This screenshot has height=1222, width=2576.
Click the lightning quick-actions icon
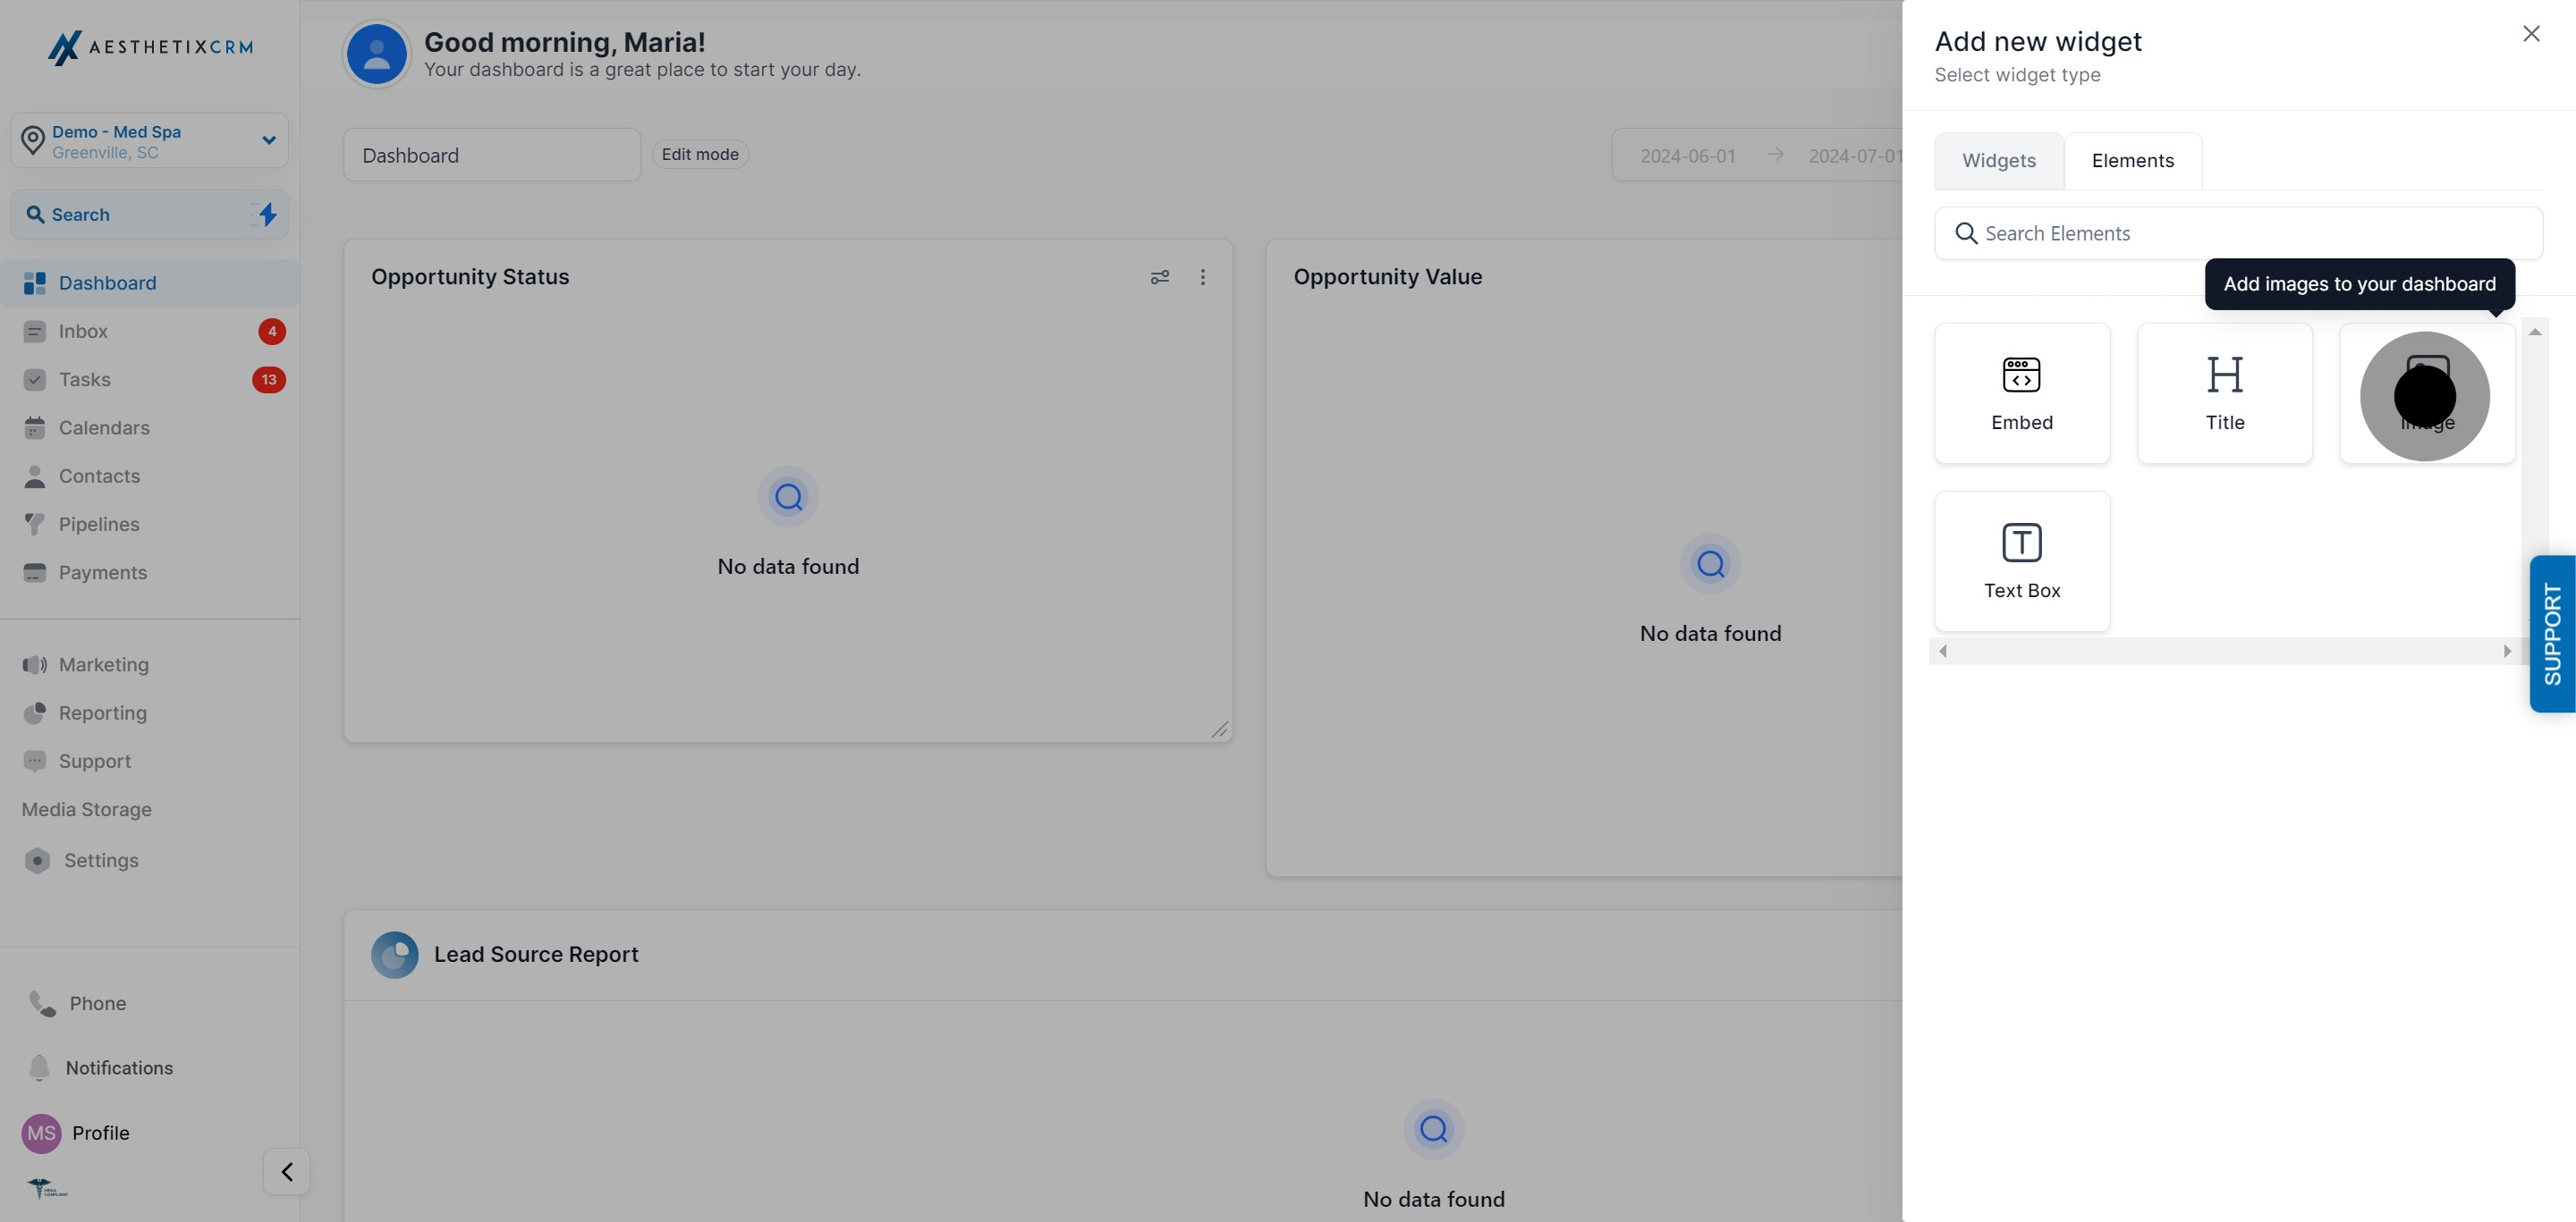tap(267, 214)
